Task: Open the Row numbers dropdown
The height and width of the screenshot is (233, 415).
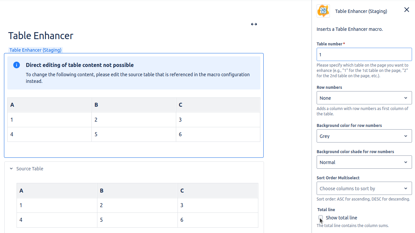Action: coord(364,98)
